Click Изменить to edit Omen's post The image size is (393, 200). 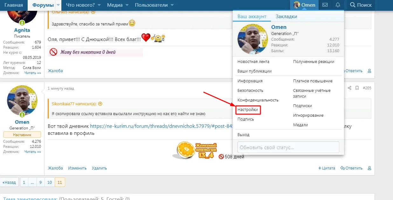77,168
